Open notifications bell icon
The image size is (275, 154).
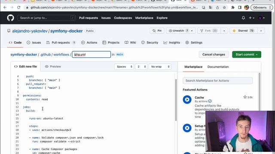tap(243, 18)
